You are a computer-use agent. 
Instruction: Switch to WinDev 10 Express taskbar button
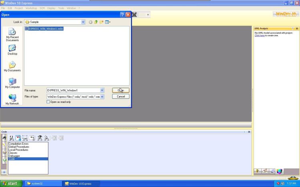pos(81,183)
